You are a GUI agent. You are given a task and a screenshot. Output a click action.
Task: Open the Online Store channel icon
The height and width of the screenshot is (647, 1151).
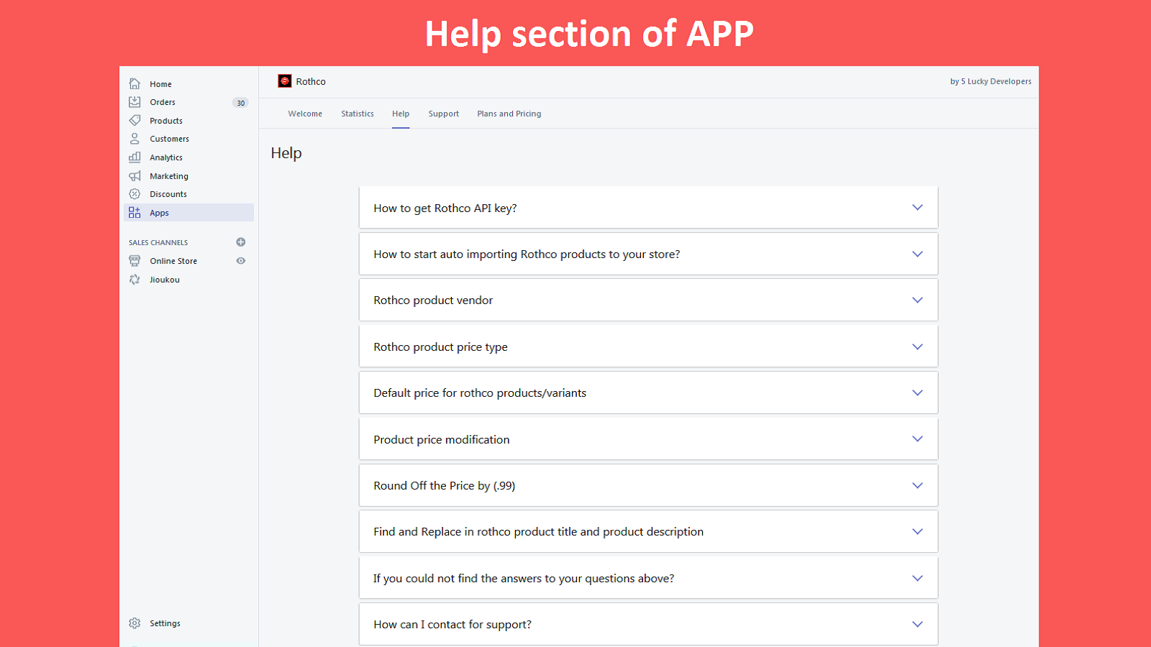pos(135,260)
